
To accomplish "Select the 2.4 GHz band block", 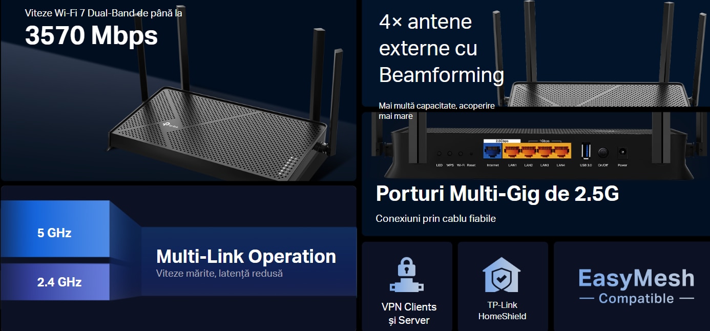I will point(55,282).
